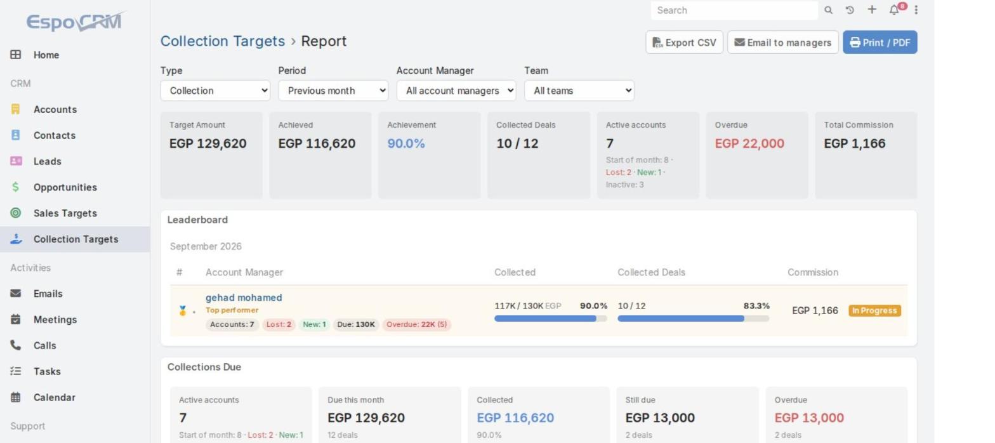Open the Period dropdown set to Previous month

[333, 90]
